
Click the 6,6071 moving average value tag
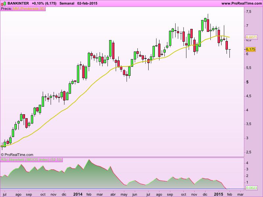tap(251, 37)
